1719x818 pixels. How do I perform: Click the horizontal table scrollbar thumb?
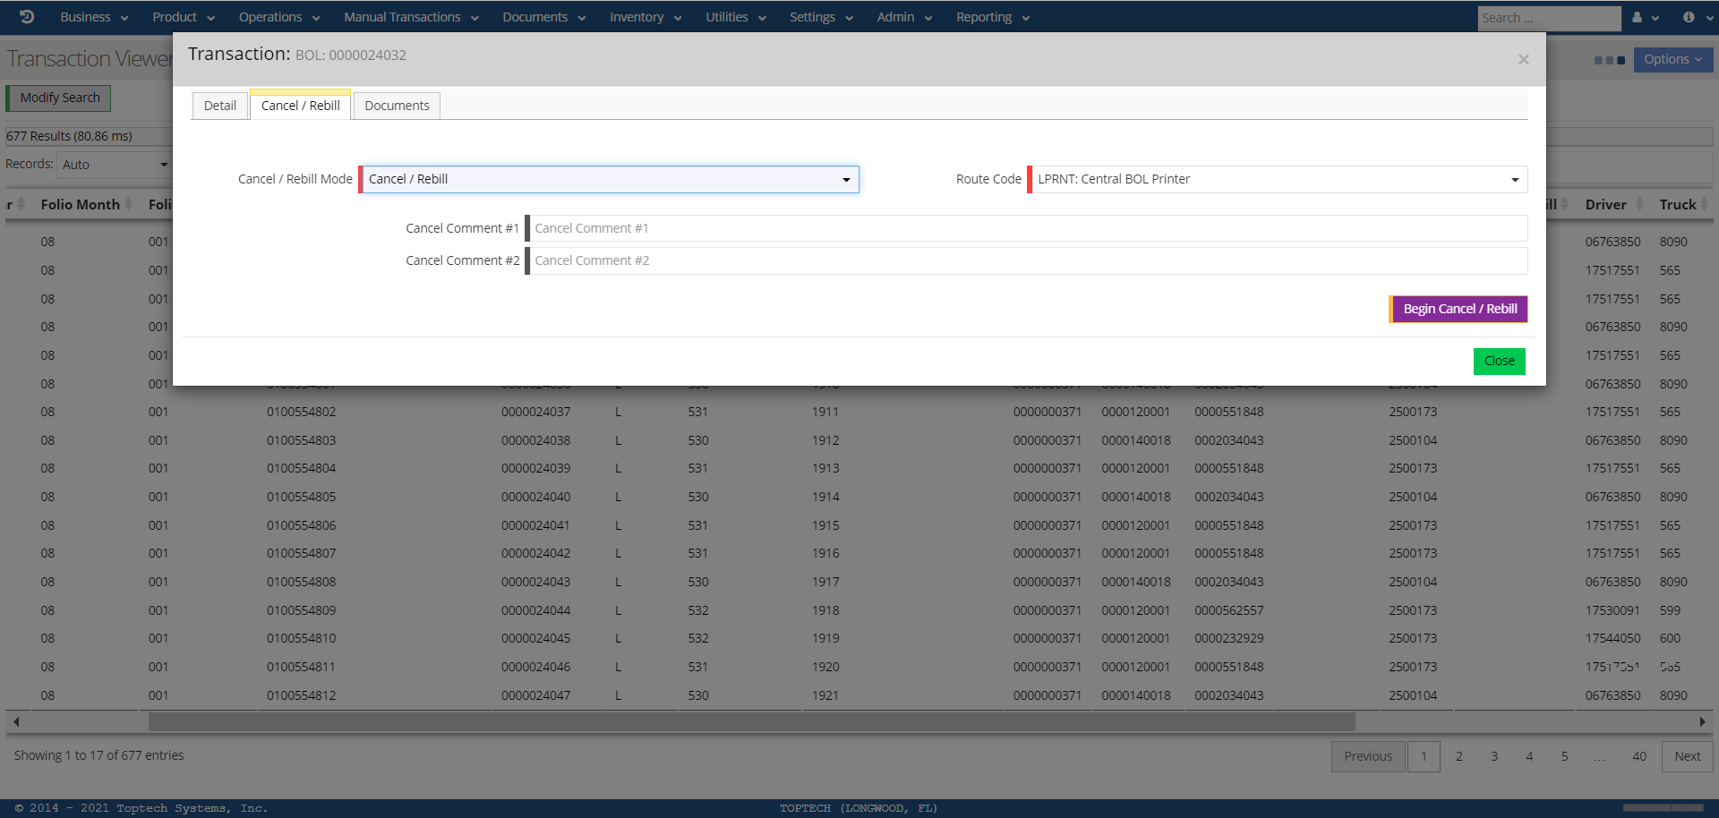click(x=752, y=721)
